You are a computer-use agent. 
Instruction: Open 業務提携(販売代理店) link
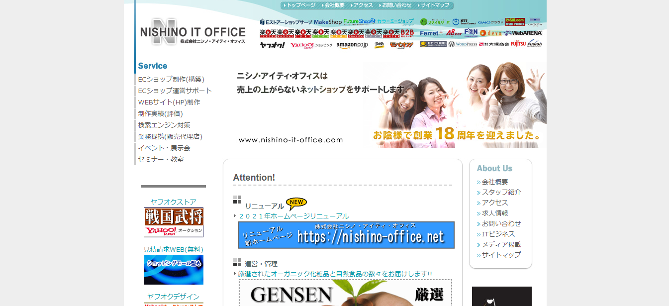pyautogui.click(x=170, y=136)
